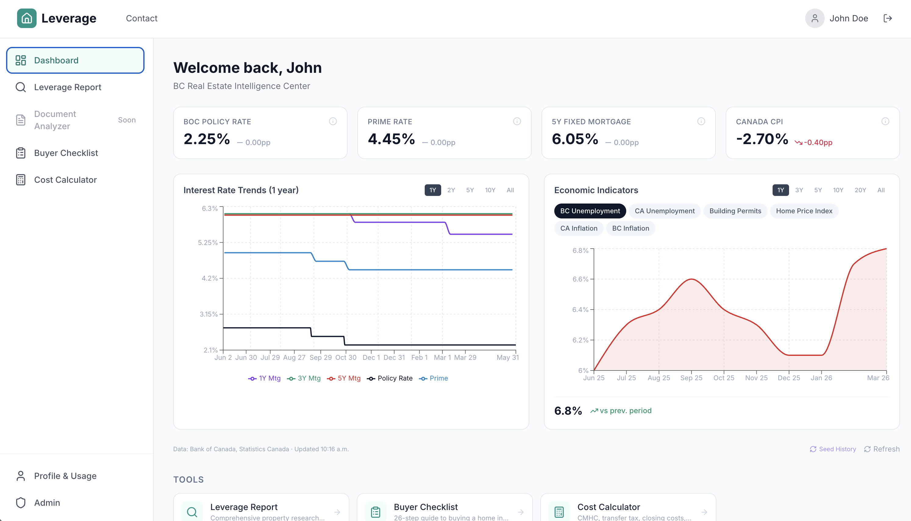Open the Cost Calculator tool card title
Screen dimensions: 911x521
(609, 507)
